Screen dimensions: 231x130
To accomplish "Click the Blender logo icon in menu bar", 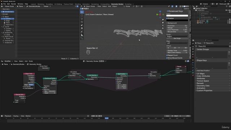I will 1,4.
